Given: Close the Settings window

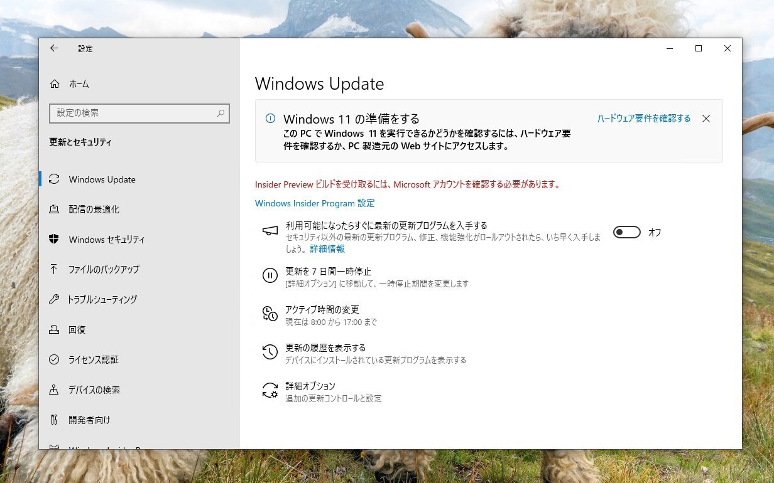Looking at the screenshot, I should (x=728, y=48).
